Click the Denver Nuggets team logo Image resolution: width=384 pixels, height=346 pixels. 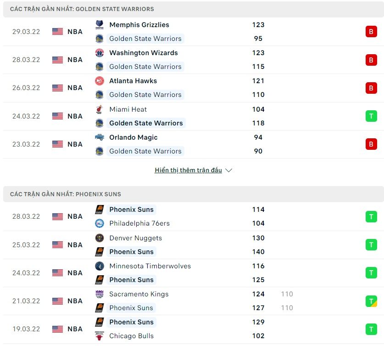[99, 238]
